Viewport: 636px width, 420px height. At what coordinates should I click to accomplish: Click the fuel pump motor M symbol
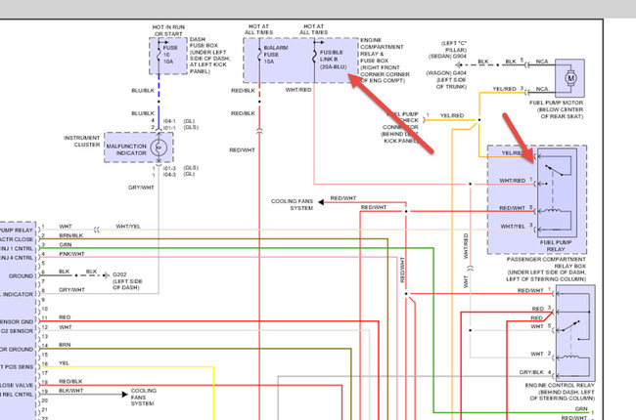click(571, 78)
